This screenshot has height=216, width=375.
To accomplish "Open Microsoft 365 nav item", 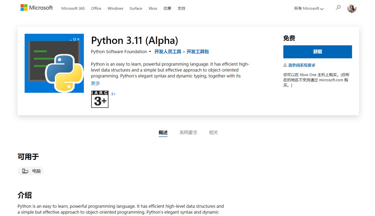I will pyautogui.click(x=73, y=8).
